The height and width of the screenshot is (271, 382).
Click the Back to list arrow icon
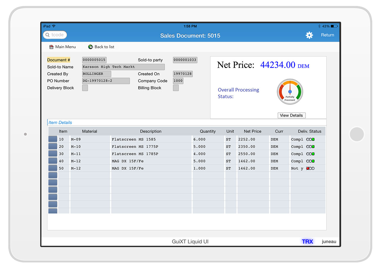pyautogui.click(x=91, y=47)
